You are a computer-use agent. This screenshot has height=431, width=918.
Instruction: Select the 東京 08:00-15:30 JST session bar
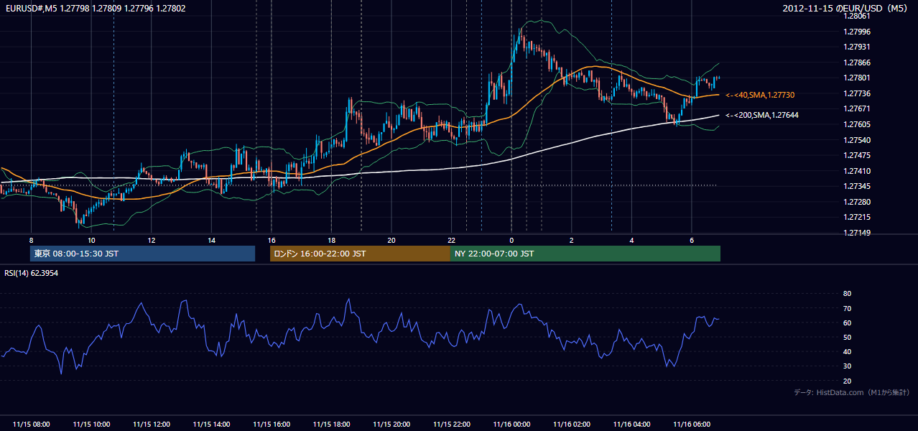click(x=142, y=254)
